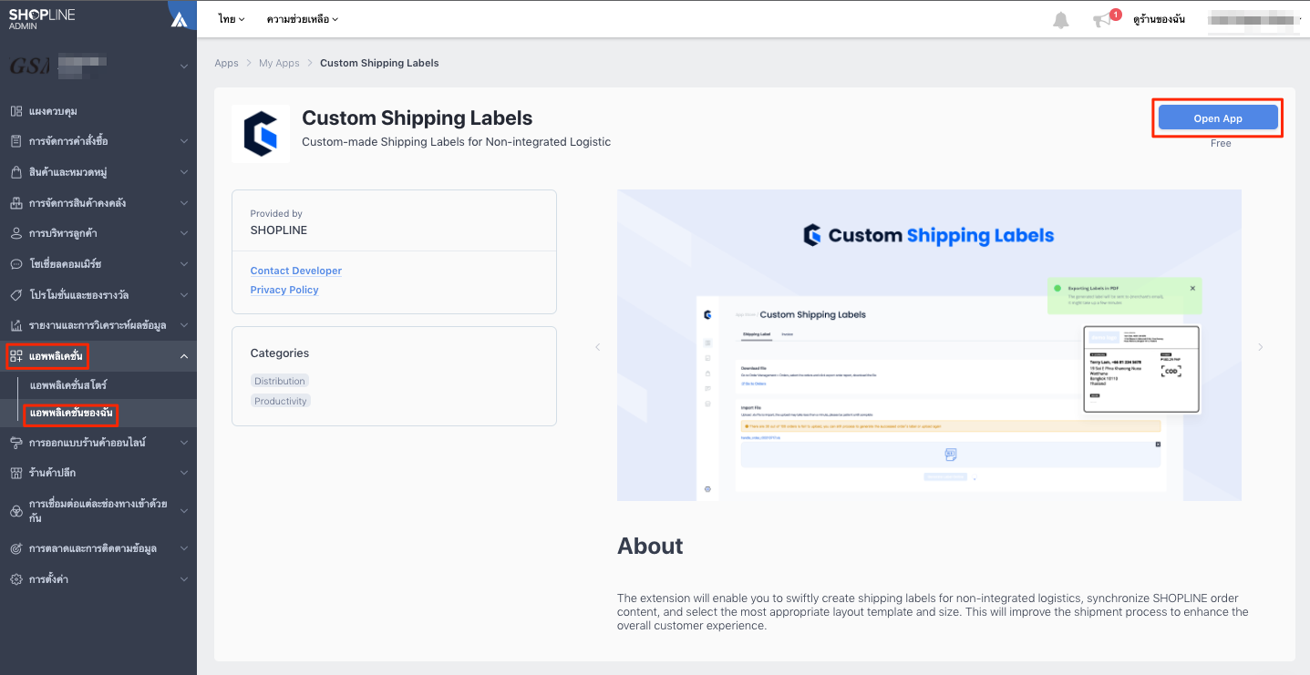Click the app preview screenshot image
Screen dimensions: 1310x675
929,345
